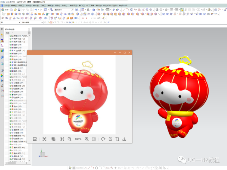Screen dimensions: 227x170
Task: Click image viewer layout panel icon
Action: click(35, 139)
